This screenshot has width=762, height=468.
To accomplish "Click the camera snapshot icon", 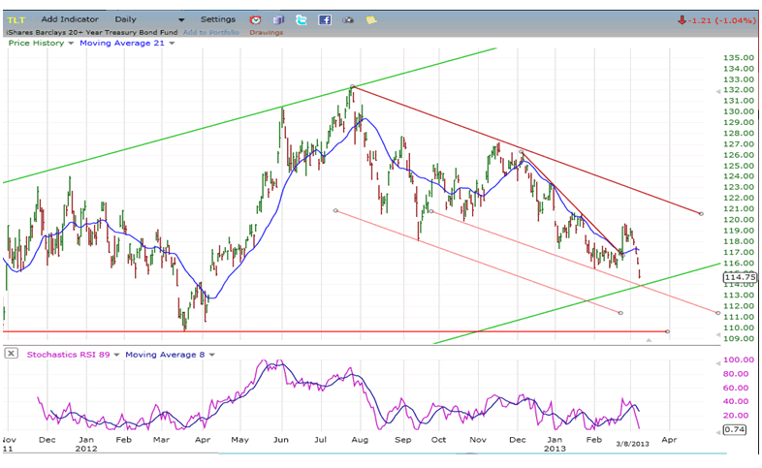I will click(348, 19).
